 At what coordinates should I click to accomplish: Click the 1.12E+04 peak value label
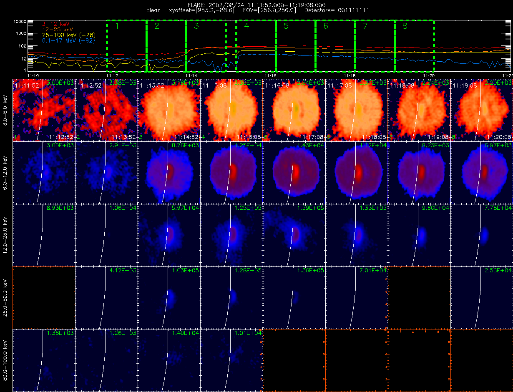[373, 146]
